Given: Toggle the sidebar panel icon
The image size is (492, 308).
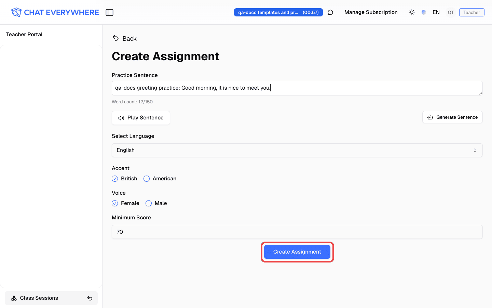Looking at the screenshot, I should click(x=109, y=12).
